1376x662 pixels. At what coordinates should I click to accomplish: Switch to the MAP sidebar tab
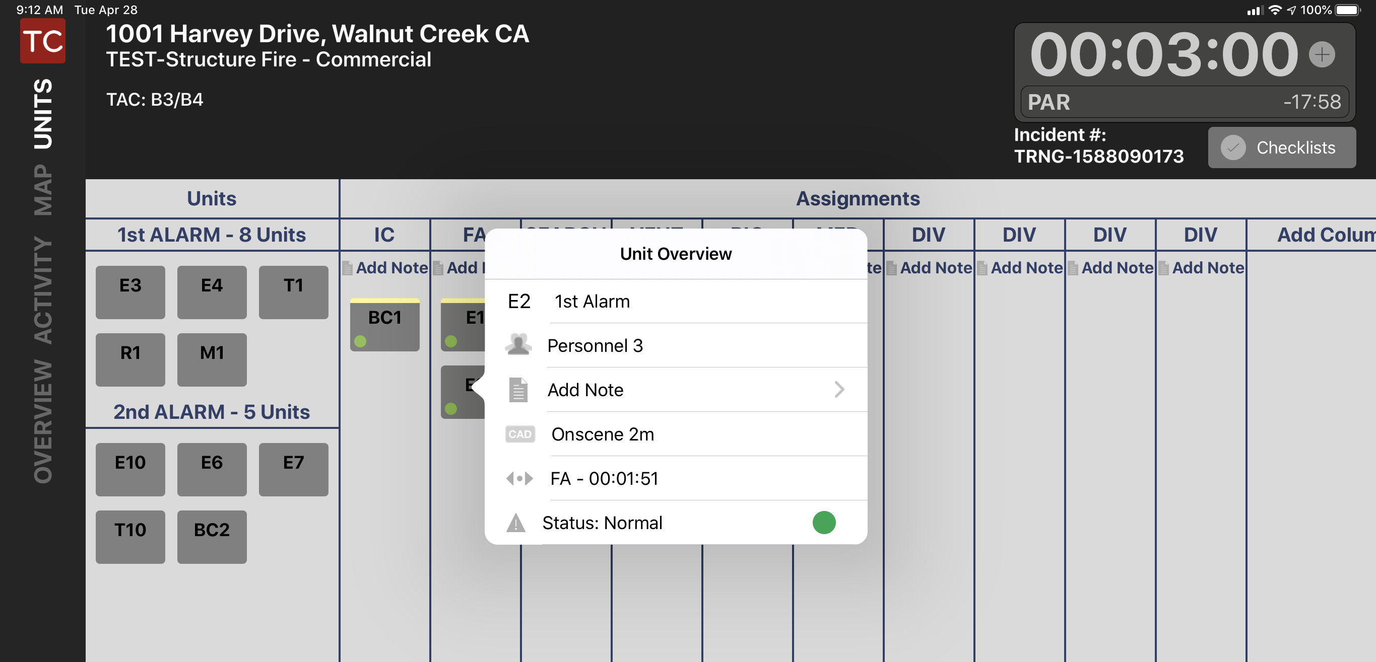[x=43, y=191]
